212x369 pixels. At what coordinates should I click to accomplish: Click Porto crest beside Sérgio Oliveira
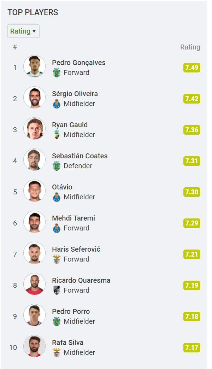tap(57, 104)
